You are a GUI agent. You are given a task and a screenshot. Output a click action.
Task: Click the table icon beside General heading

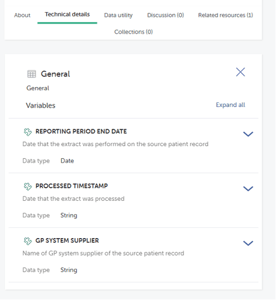(32, 74)
